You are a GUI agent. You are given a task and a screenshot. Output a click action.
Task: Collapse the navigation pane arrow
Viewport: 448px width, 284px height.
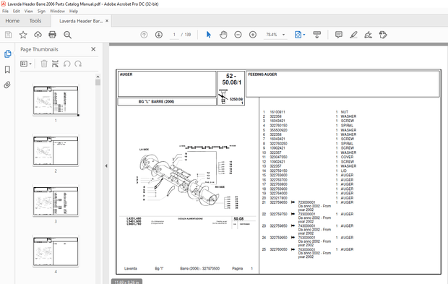(106, 165)
